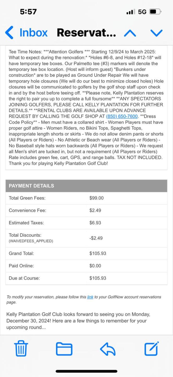Go to next message with down arrow
The image size is (173, 377).
pyautogui.click(x=156, y=33)
